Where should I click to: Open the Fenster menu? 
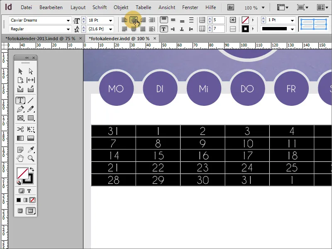(x=190, y=7)
